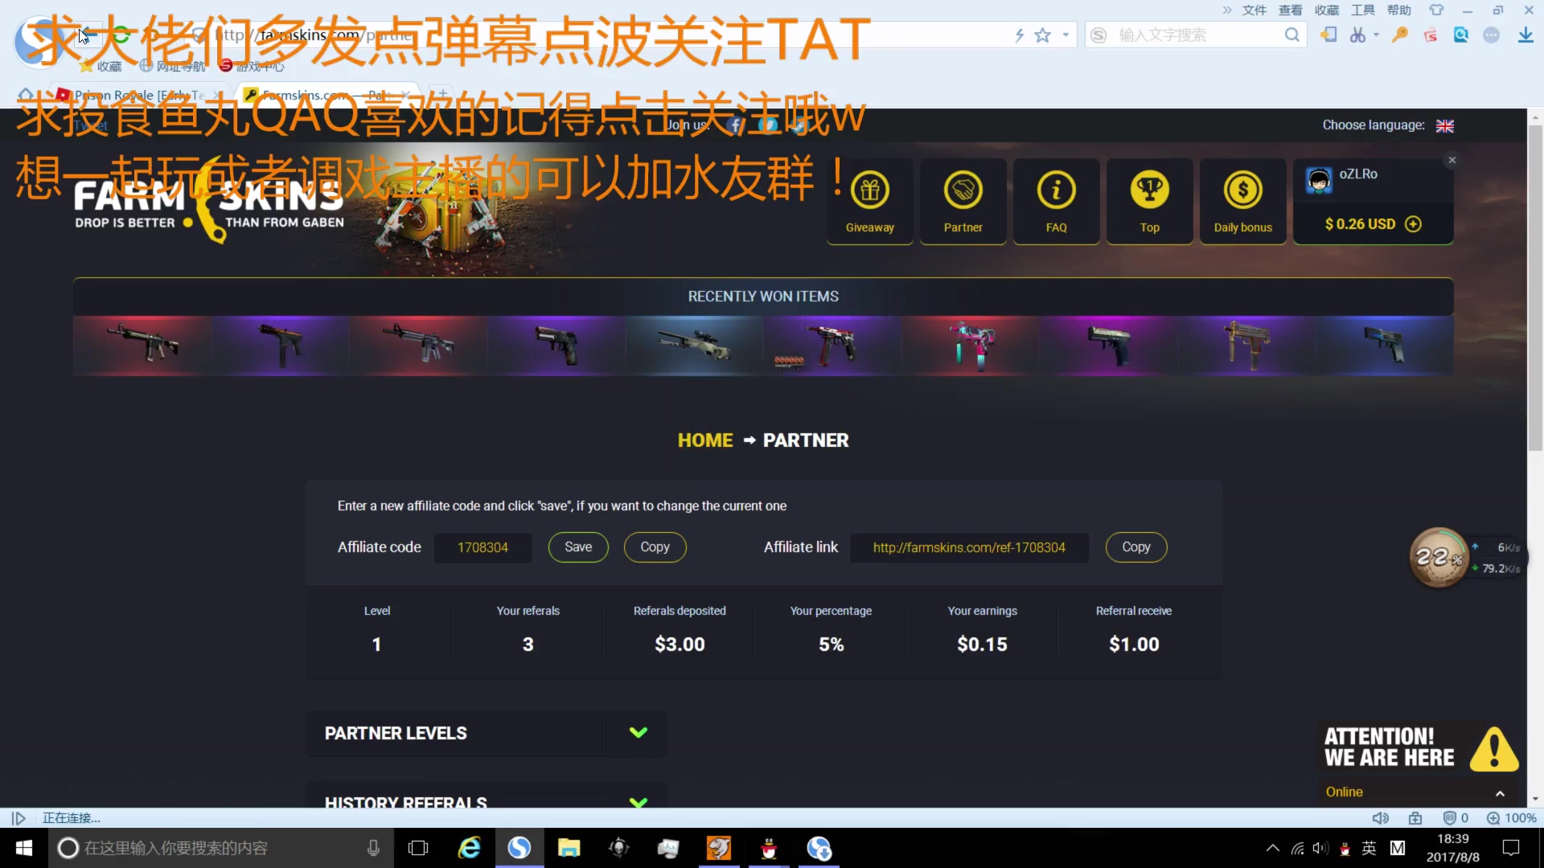Click the browser favorite star icon
Image resolution: width=1544 pixels, height=868 pixels.
point(1042,35)
